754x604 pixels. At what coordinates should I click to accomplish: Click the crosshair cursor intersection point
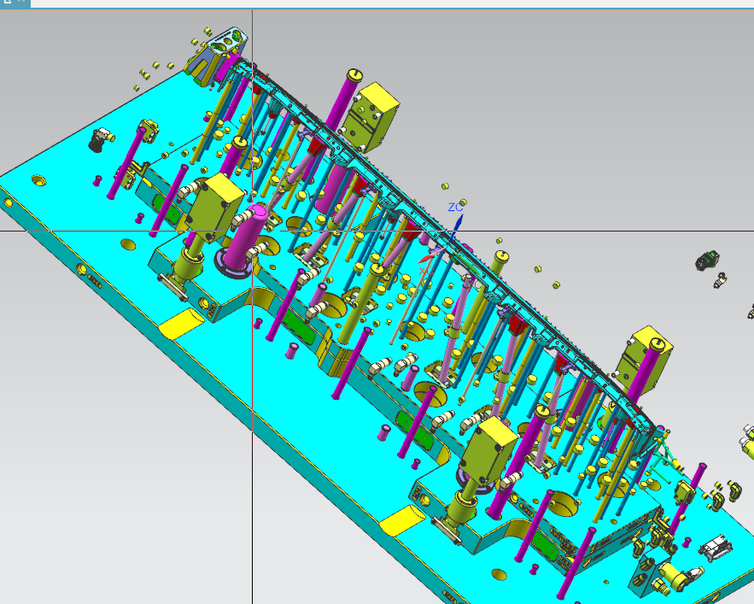[x=253, y=231]
